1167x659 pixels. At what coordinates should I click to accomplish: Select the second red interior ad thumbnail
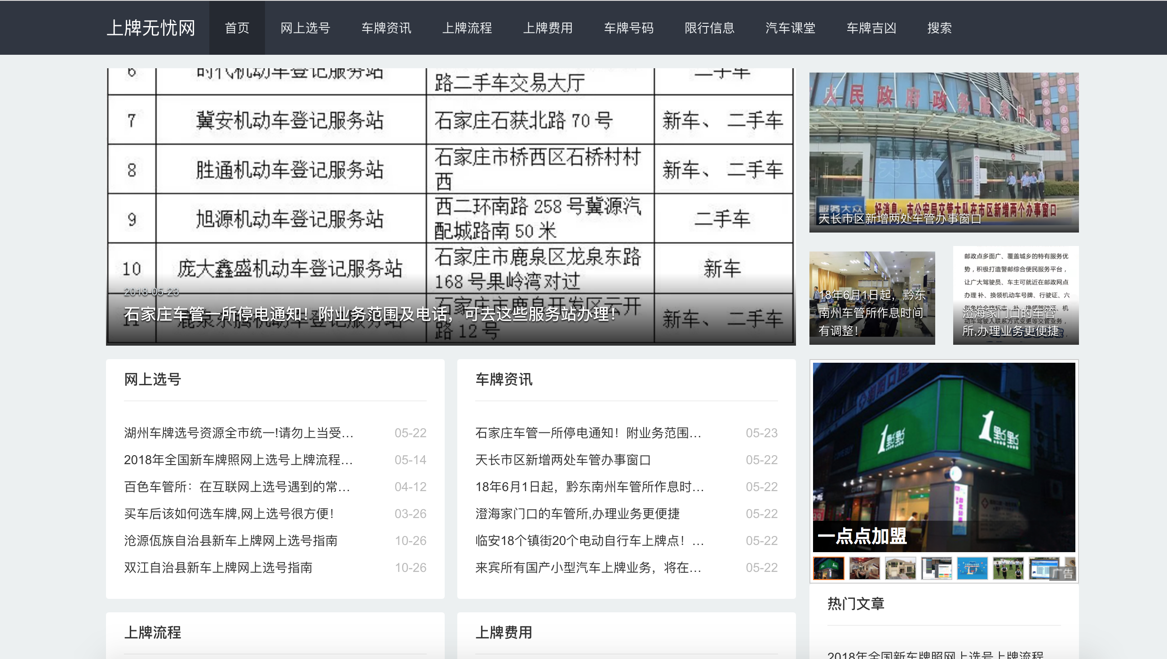click(864, 568)
